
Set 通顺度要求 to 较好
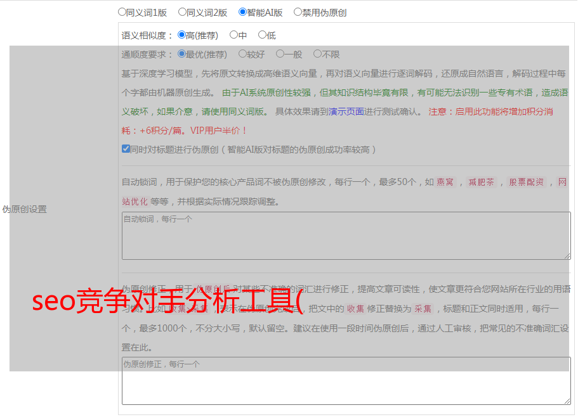click(242, 55)
